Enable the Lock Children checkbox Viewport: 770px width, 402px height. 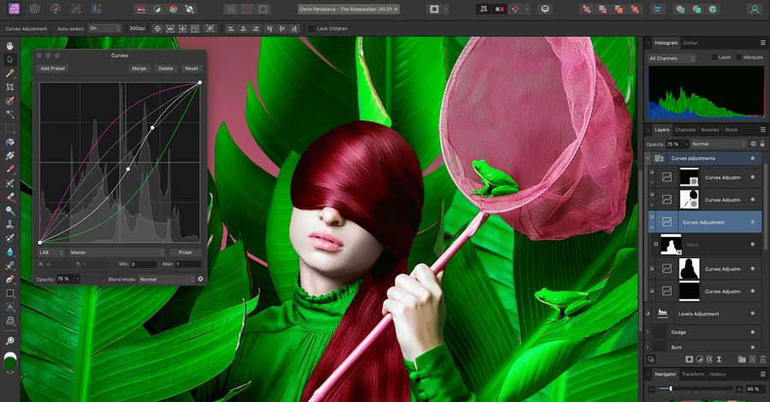(x=311, y=28)
